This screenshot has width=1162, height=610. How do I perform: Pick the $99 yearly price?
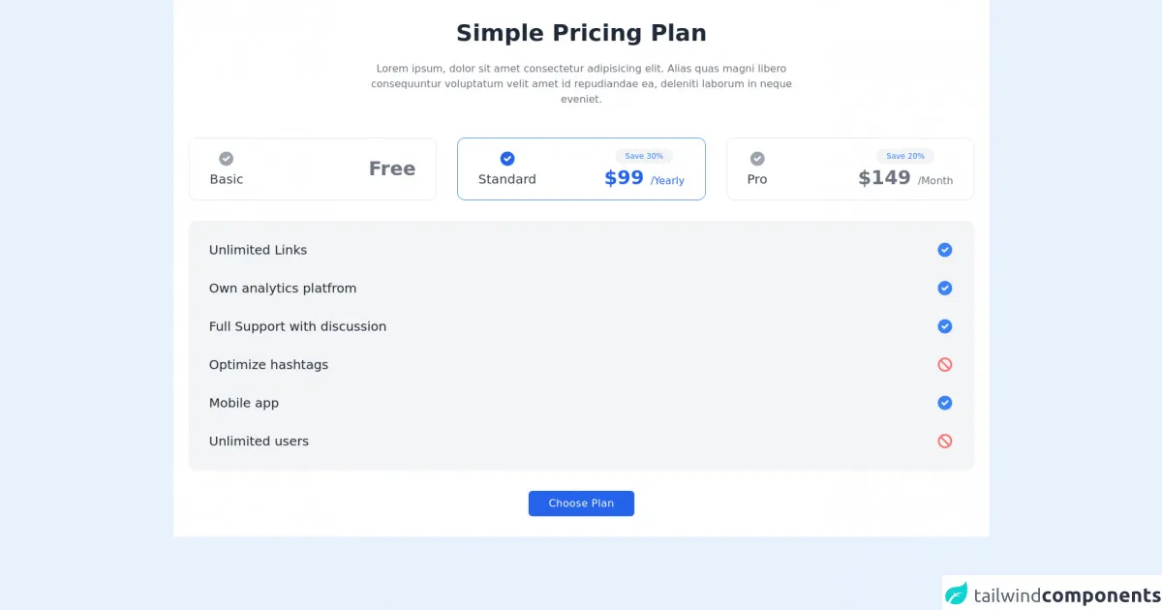625,178
